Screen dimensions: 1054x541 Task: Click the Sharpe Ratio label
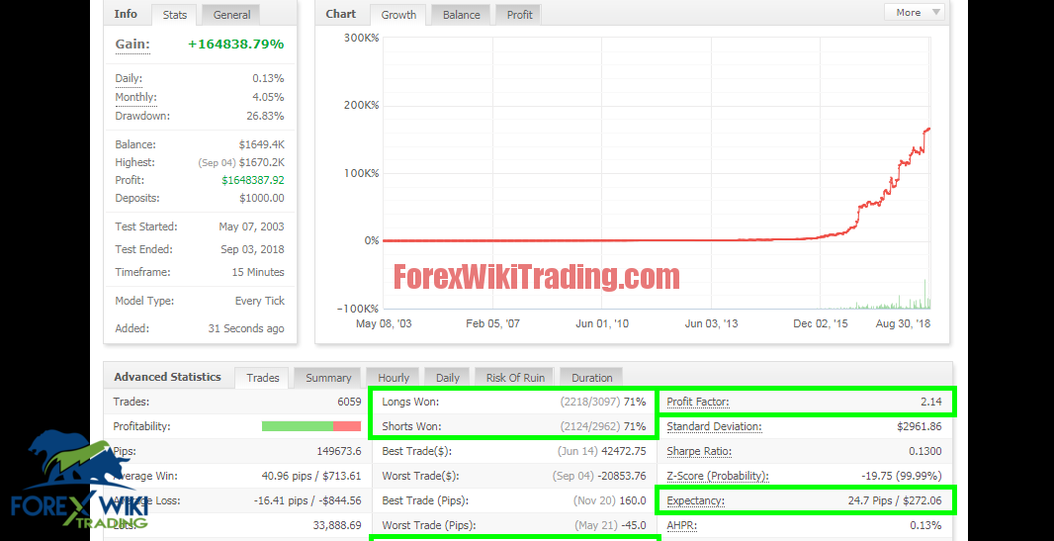[699, 451]
